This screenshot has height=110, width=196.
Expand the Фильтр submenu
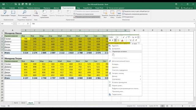tap(125, 76)
